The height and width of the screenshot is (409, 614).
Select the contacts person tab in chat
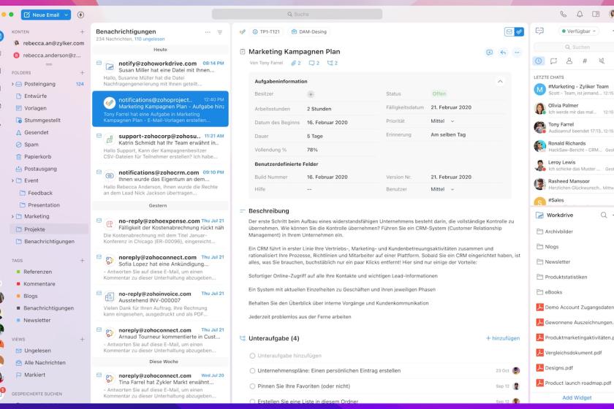(x=569, y=61)
